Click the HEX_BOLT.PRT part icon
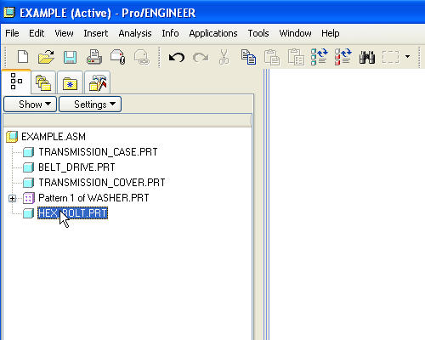 pyautogui.click(x=28, y=213)
